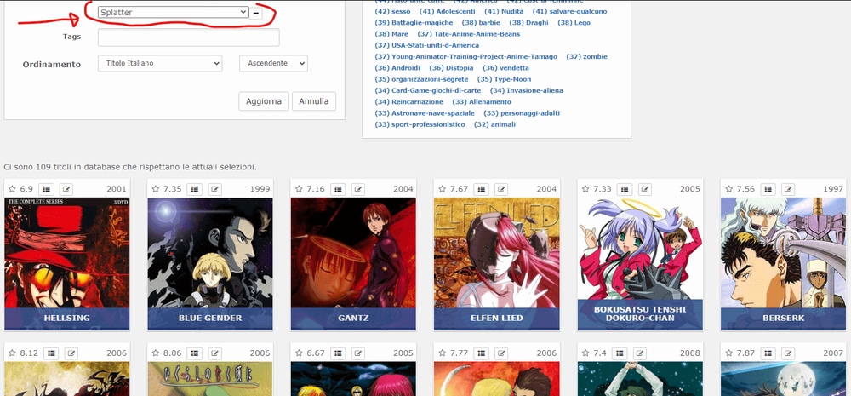Click the star icon on Gantz card
This screenshot has height=396, width=851.
(299, 189)
